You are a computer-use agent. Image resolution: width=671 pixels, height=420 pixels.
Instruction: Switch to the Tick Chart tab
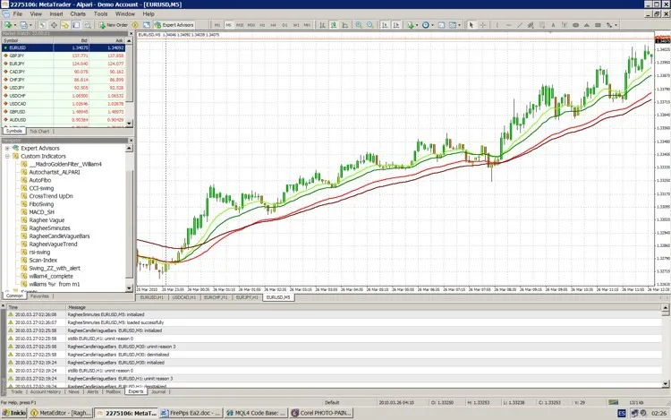[39, 131]
